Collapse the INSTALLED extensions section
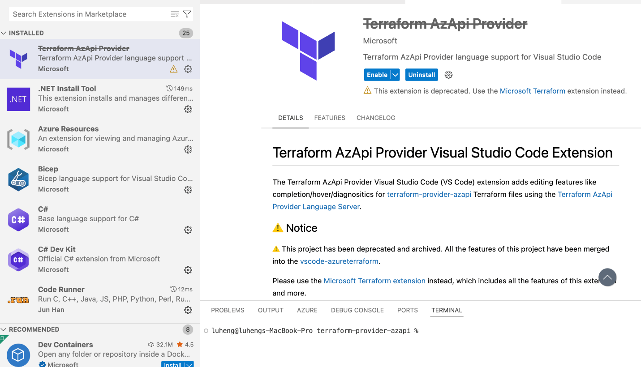Screen dimensions: 641x367 (4, 33)
